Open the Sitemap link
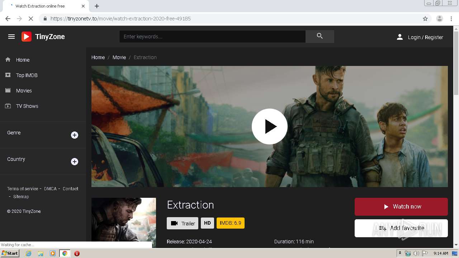The height and width of the screenshot is (258, 459). 21,196
